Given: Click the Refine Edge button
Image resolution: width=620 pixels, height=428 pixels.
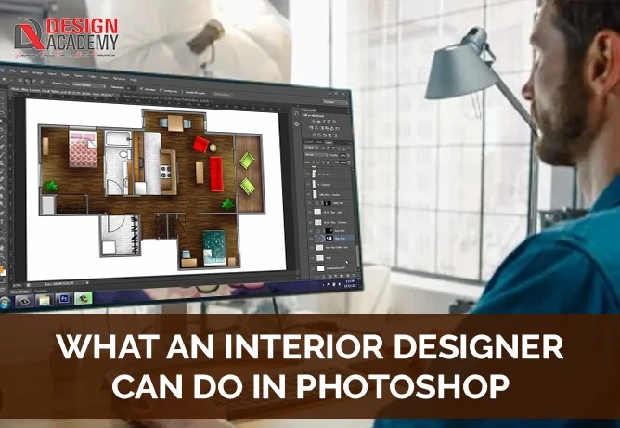Looking at the screenshot, I should (x=223, y=94).
